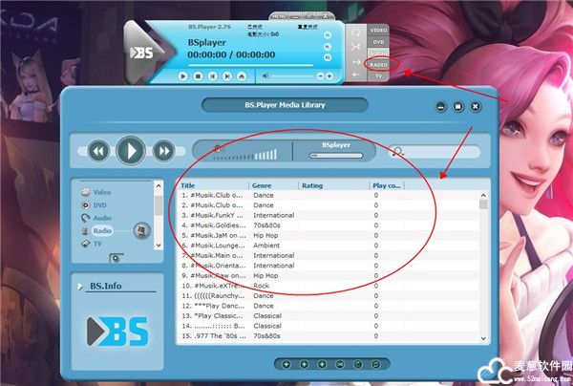Maximize the BS.Player Media Library window
The image size is (573, 386).
point(457,107)
